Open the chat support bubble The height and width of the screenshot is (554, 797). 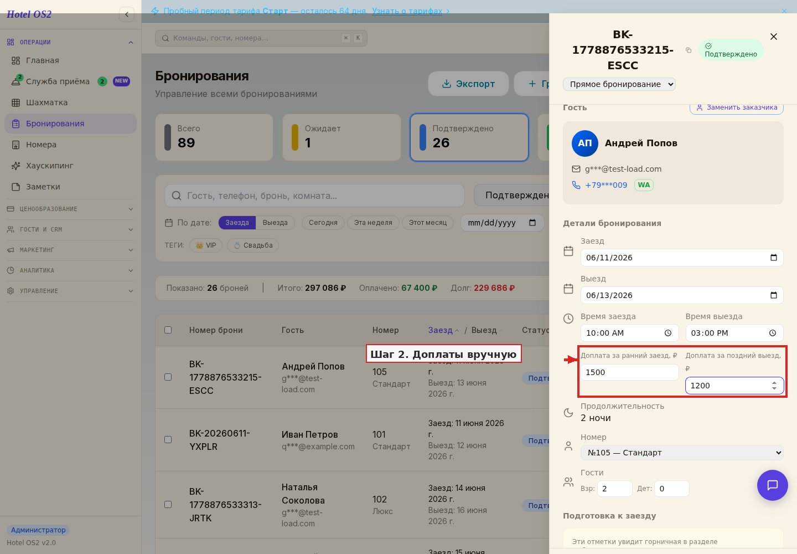(x=773, y=485)
